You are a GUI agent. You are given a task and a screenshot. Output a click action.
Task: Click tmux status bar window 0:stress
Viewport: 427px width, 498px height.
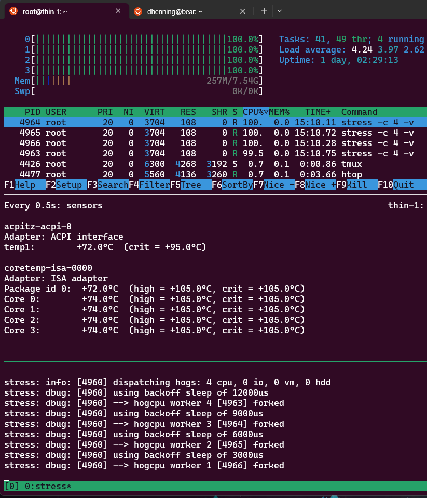(x=48, y=486)
